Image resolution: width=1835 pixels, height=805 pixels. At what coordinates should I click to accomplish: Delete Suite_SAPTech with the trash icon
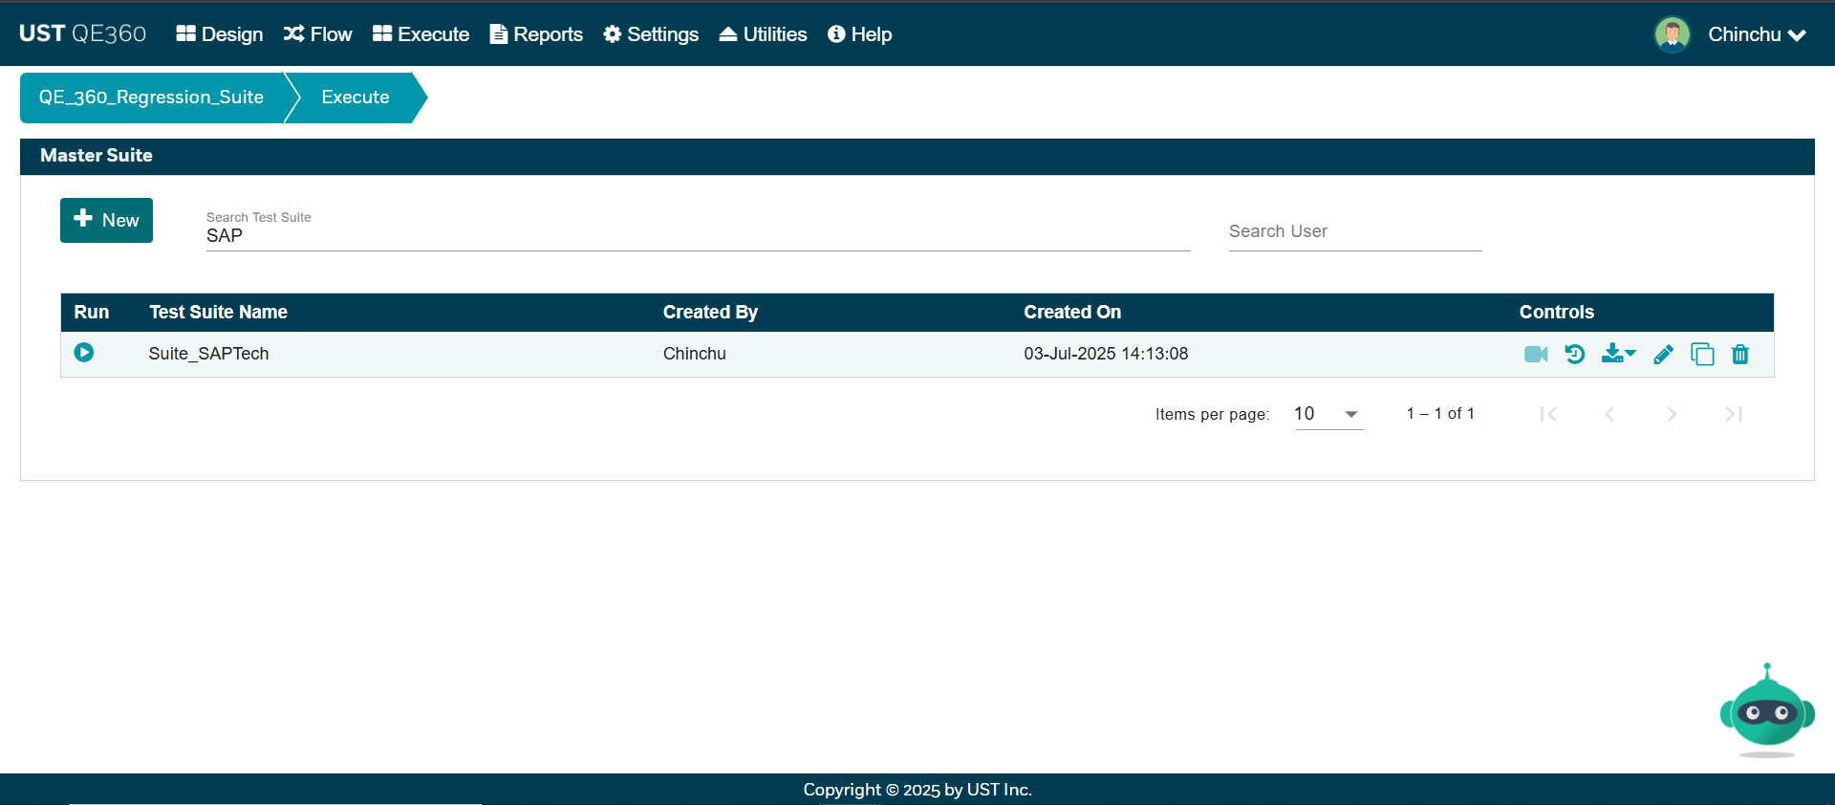(x=1740, y=355)
